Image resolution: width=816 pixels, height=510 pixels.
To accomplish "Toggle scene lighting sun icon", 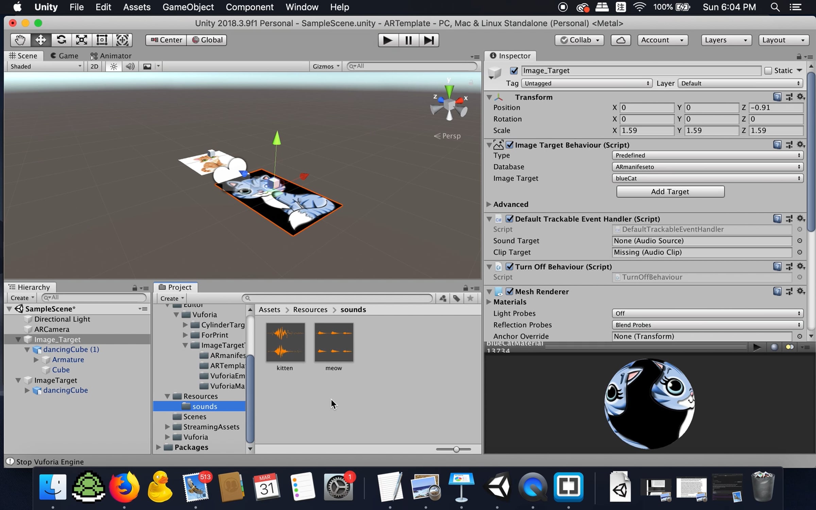I will click(x=114, y=66).
